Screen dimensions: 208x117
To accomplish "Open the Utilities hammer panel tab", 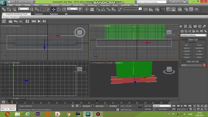I will (x=204, y=26).
